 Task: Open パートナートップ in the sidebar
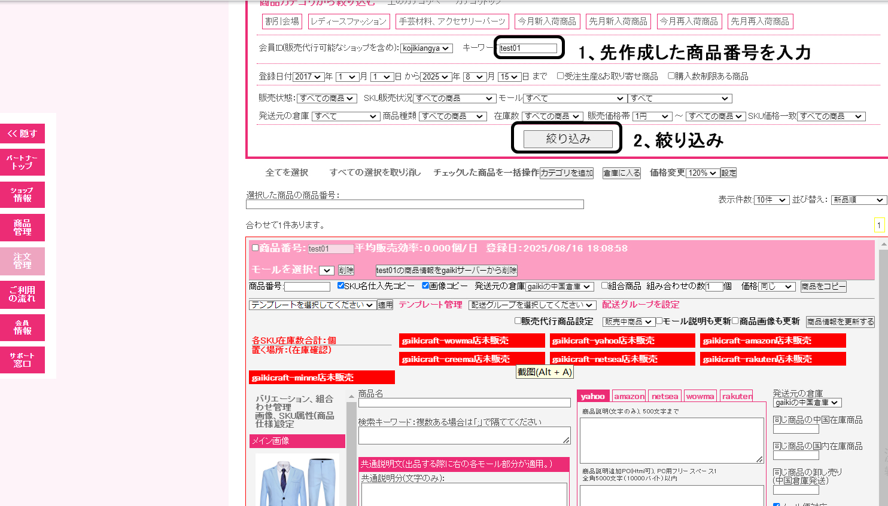point(22,162)
